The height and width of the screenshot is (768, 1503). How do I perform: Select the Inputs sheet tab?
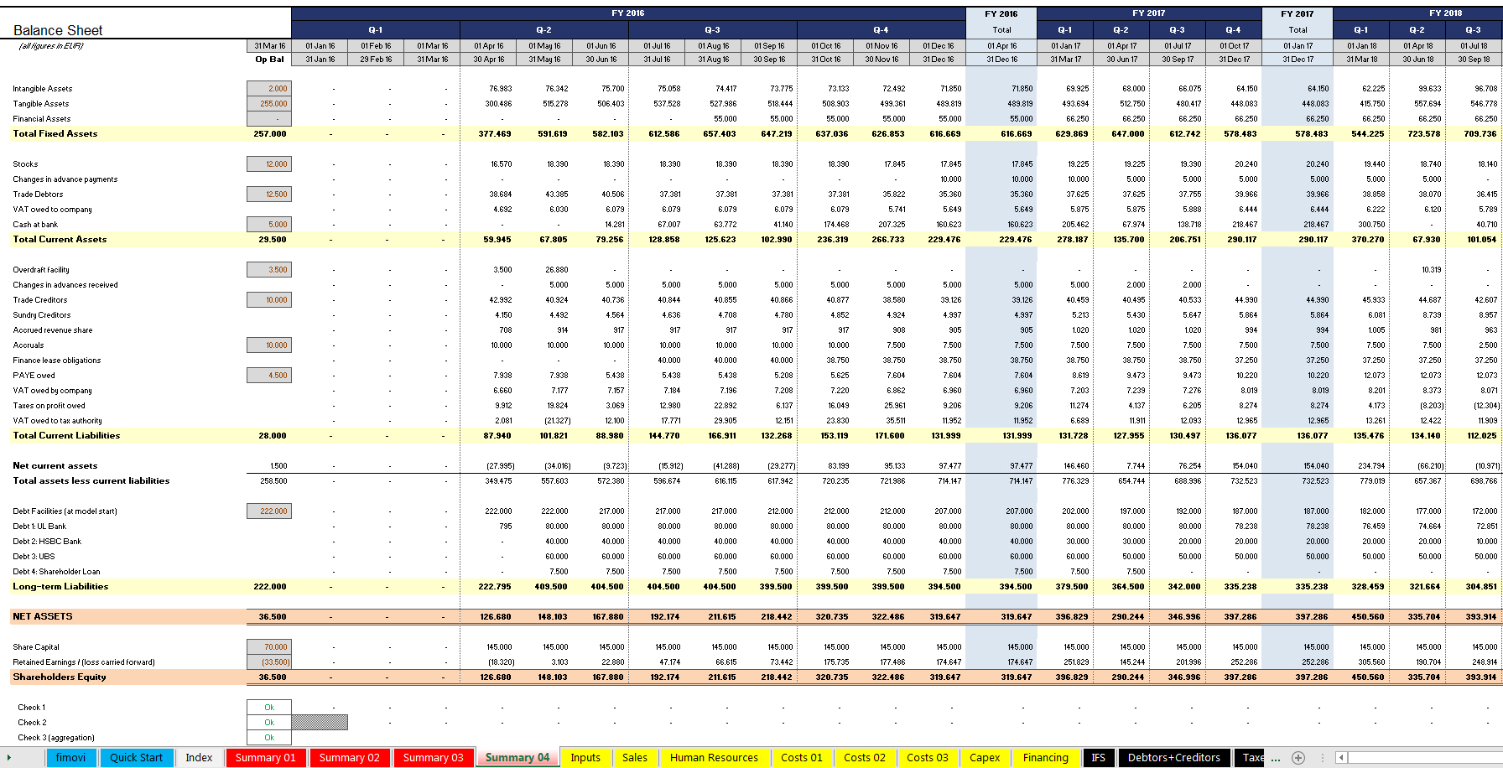tap(585, 758)
